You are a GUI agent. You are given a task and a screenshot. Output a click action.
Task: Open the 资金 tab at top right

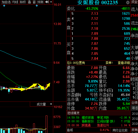point(134,2)
